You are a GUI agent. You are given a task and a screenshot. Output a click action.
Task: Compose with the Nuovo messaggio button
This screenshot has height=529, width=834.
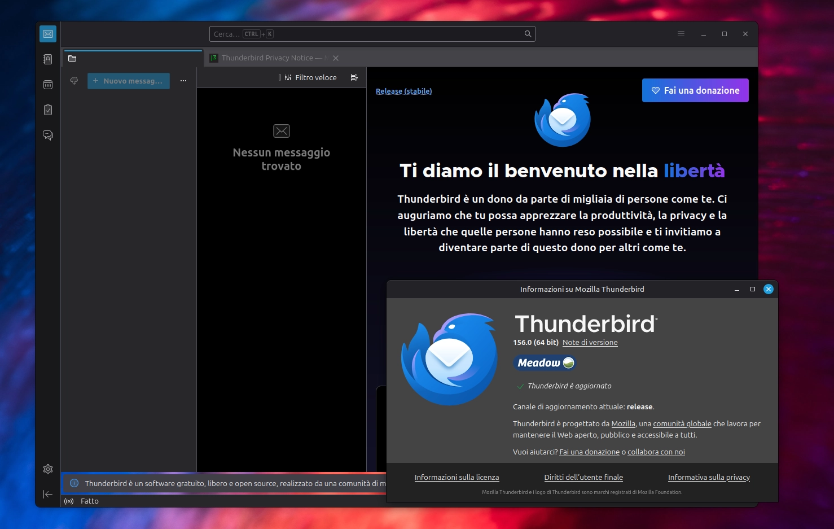point(129,81)
